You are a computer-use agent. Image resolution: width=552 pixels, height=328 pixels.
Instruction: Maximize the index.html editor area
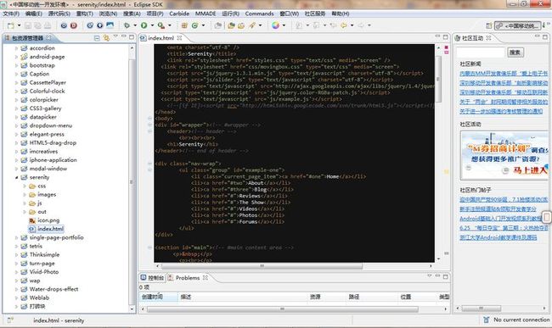click(445, 37)
